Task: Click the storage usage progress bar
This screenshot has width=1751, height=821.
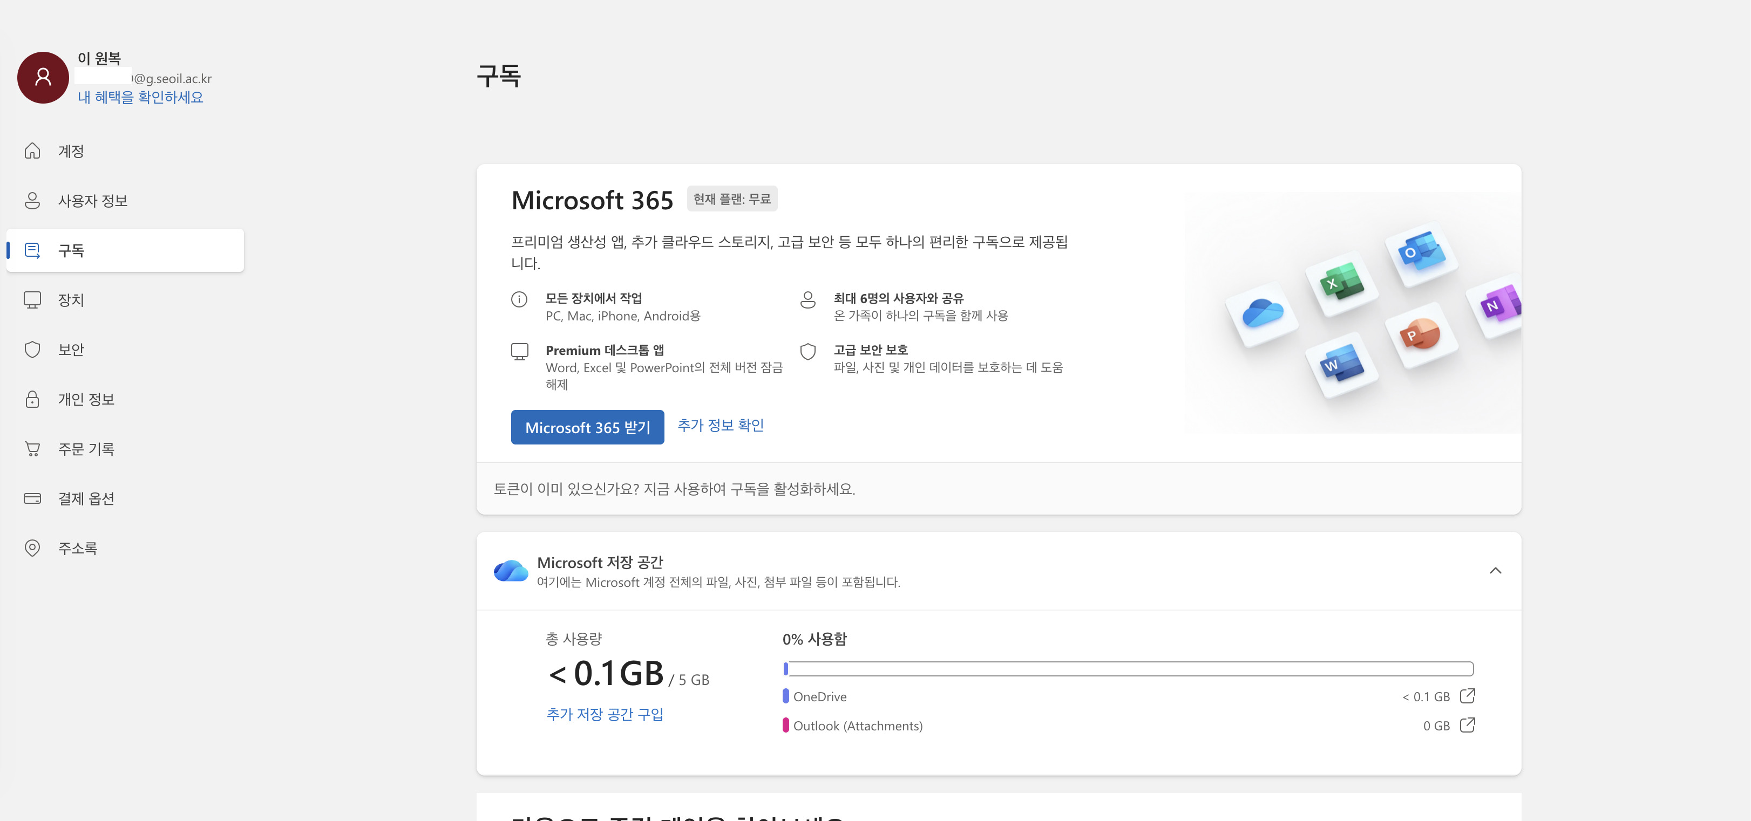Action: click(1128, 668)
